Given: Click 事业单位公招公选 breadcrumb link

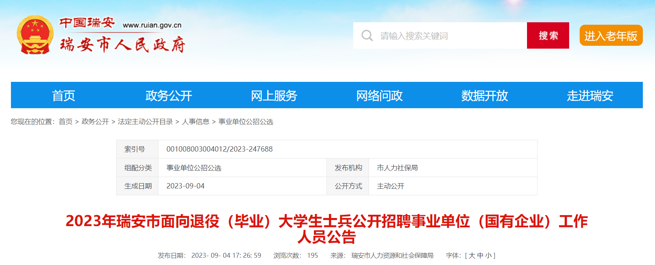Looking at the screenshot, I should pyautogui.click(x=246, y=122).
